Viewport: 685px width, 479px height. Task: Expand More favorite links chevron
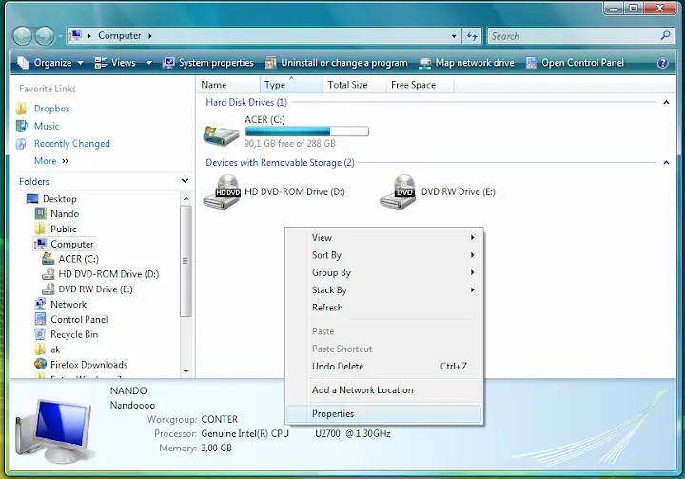65,161
